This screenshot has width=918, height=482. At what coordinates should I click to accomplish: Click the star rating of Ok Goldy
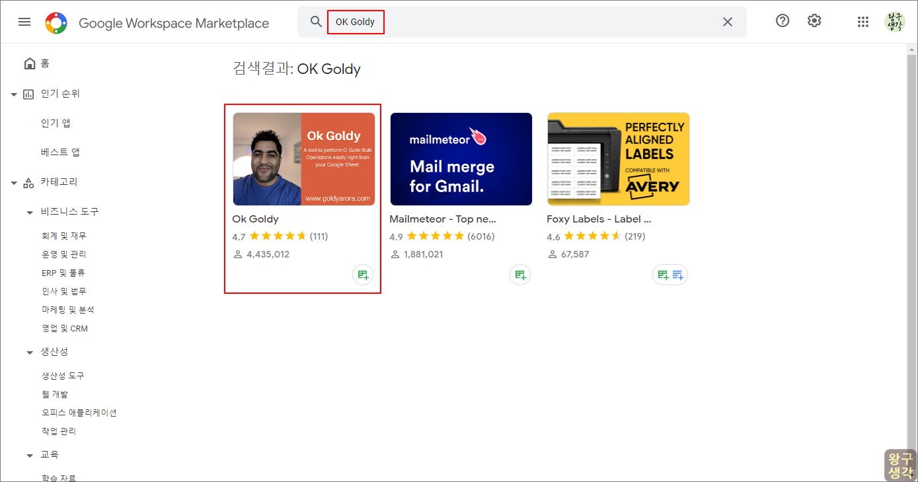278,236
